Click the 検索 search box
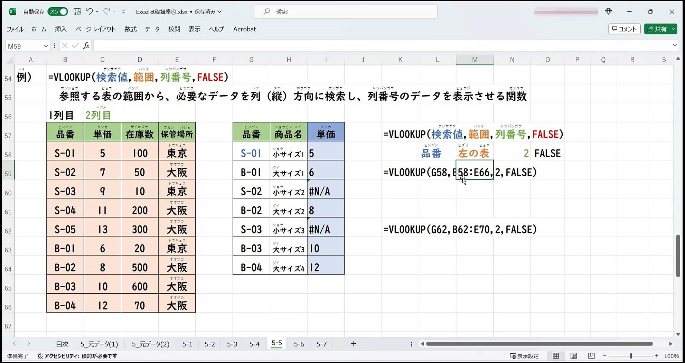The image size is (685, 363). coord(346,12)
